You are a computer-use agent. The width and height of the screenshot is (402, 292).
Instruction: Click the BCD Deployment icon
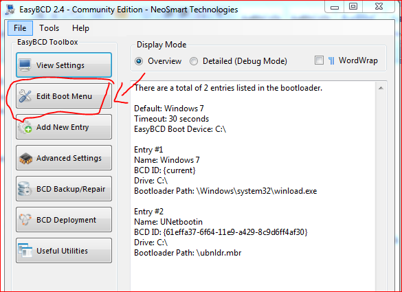tap(25, 220)
